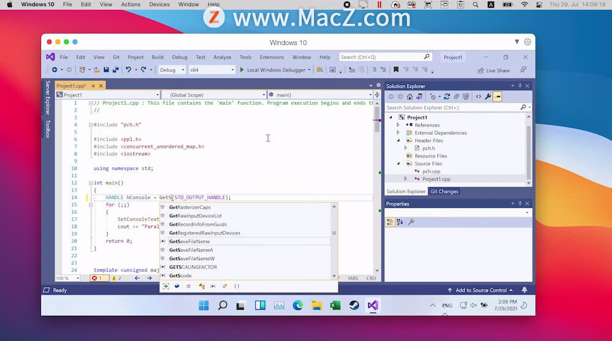This screenshot has height=341, width=612.
Task: Open the Debug menu
Action: tap(179, 57)
